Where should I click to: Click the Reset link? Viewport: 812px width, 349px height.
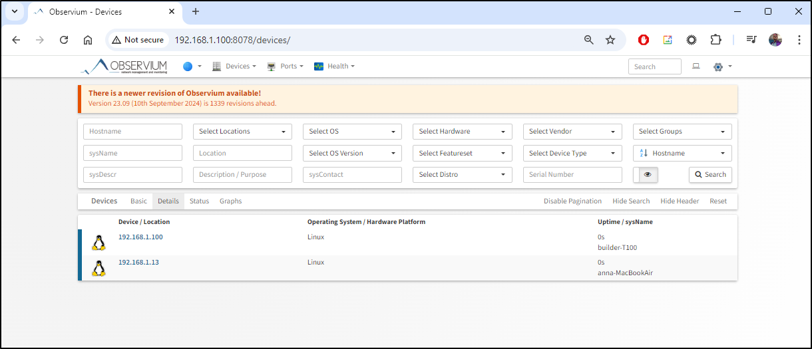718,201
